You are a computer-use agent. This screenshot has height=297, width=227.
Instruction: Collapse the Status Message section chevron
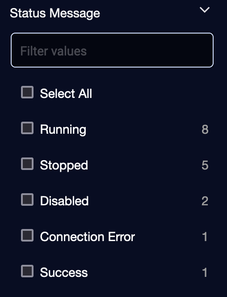coord(205,10)
